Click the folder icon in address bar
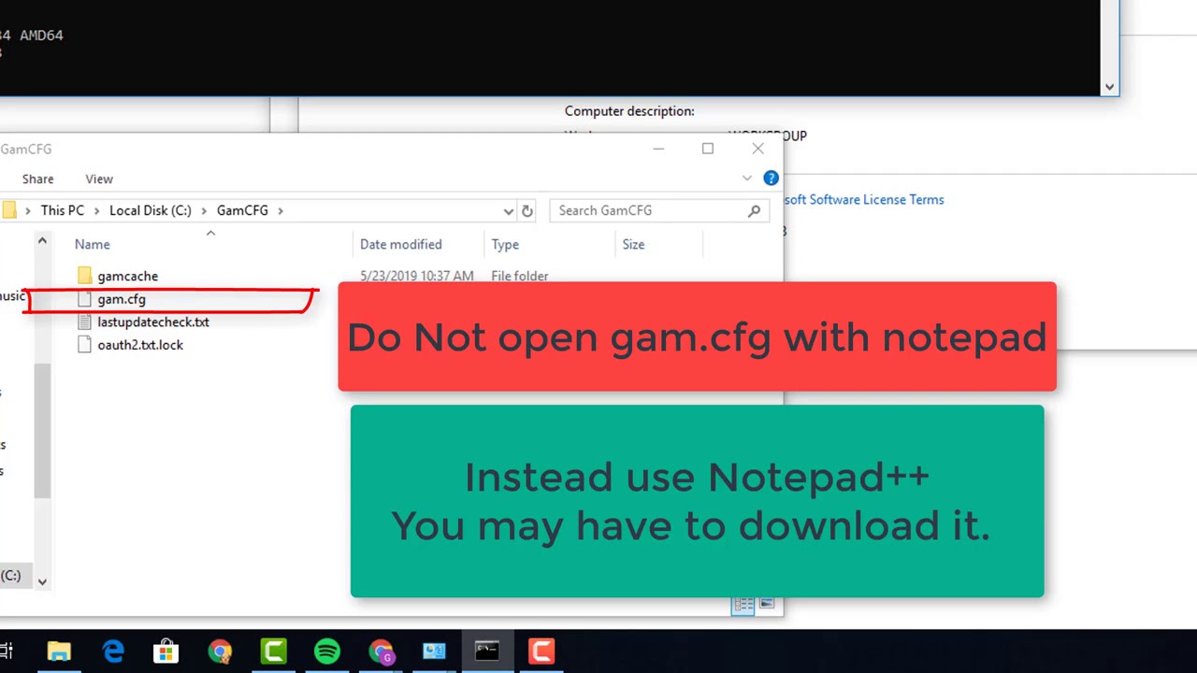 point(8,210)
